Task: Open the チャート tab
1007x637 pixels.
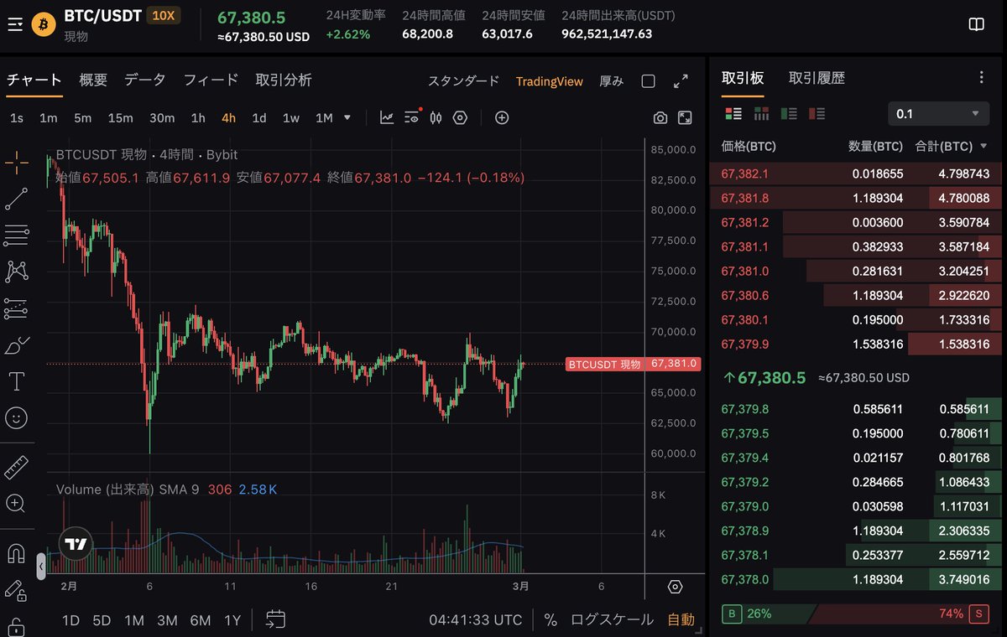Action: click(x=34, y=80)
